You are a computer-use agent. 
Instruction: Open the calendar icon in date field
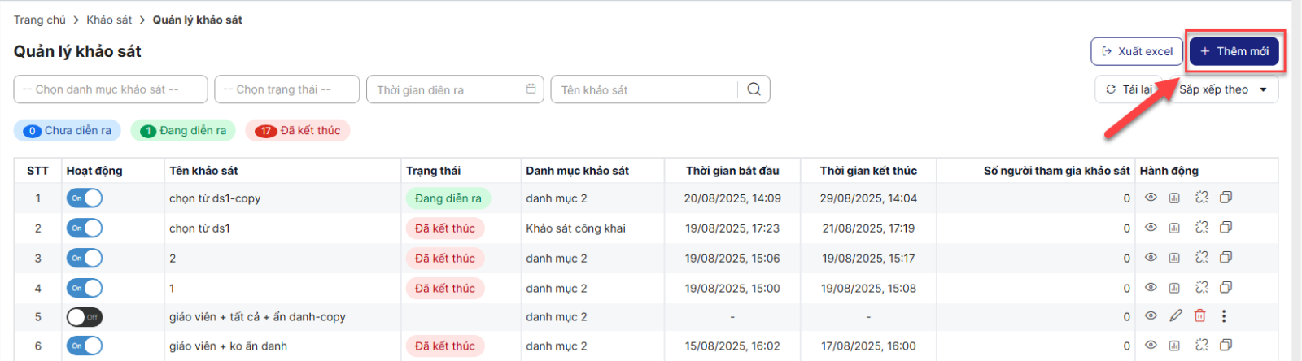[531, 89]
